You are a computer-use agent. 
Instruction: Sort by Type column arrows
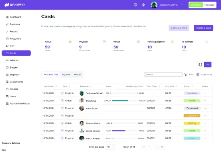69,86
